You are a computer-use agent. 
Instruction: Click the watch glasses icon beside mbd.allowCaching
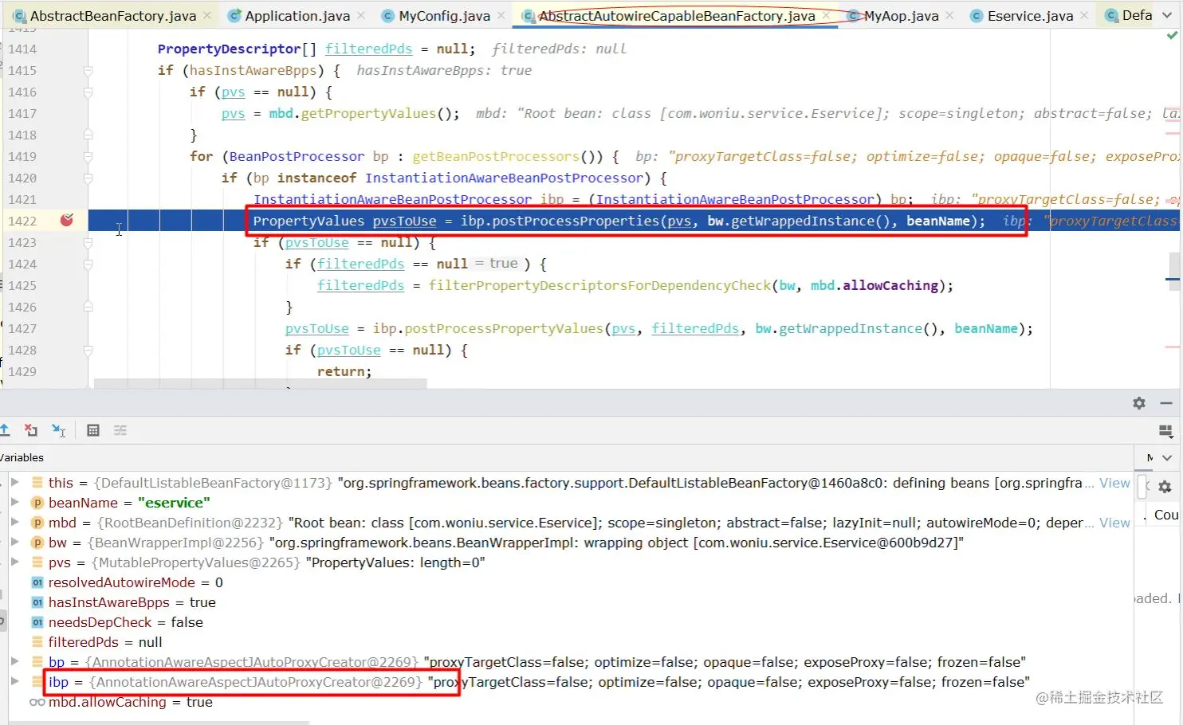click(x=37, y=702)
